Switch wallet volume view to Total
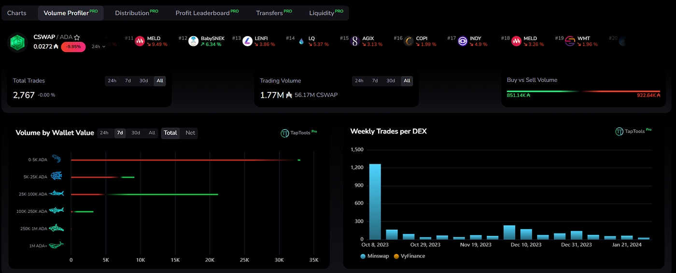Viewport: 676px width, 273px height. tap(170, 133)
